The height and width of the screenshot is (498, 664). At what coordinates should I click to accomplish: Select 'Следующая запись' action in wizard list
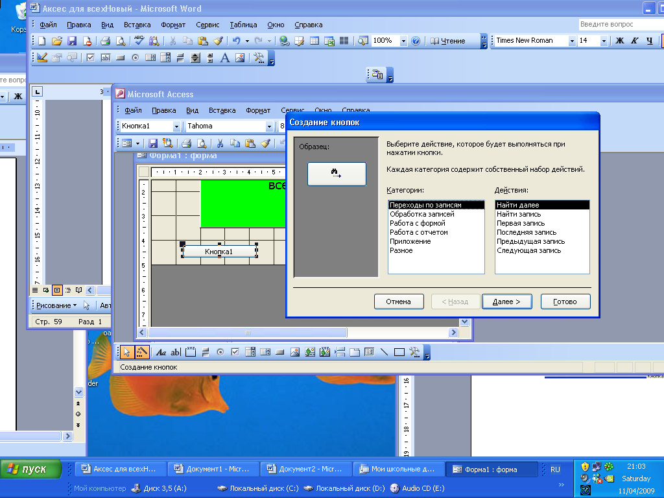(x=542, y=250)
